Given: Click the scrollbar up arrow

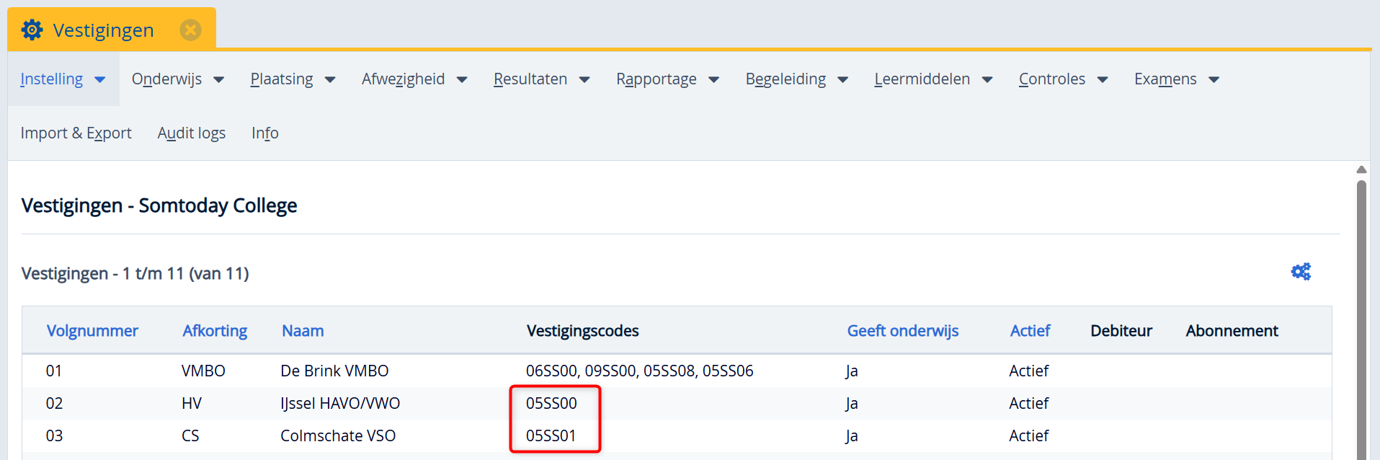Looking at the screenshot, I should tap(1361, 170).
